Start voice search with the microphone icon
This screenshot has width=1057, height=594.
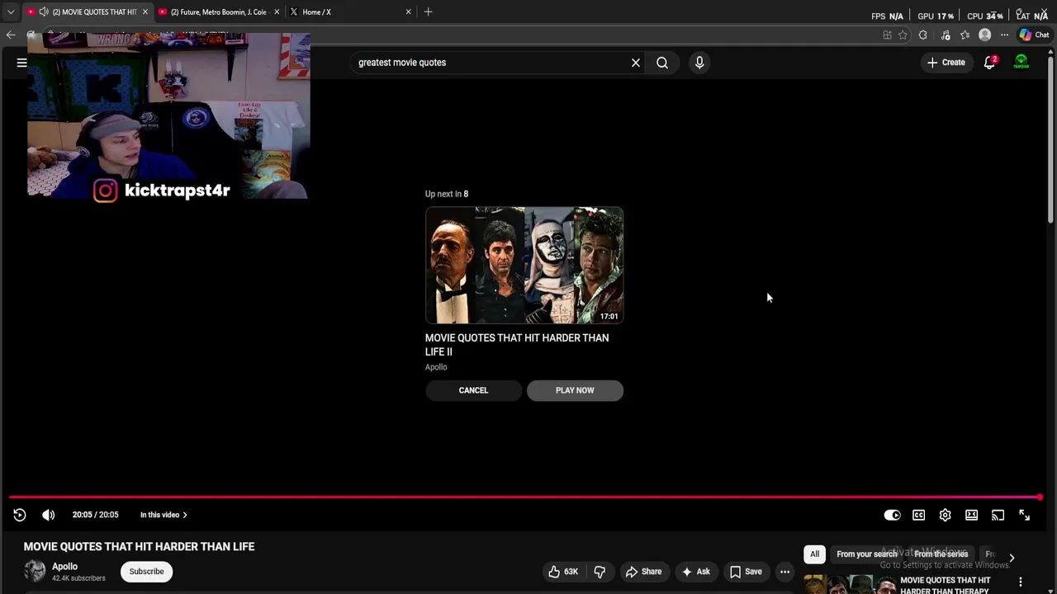click(x=699, y=63)
